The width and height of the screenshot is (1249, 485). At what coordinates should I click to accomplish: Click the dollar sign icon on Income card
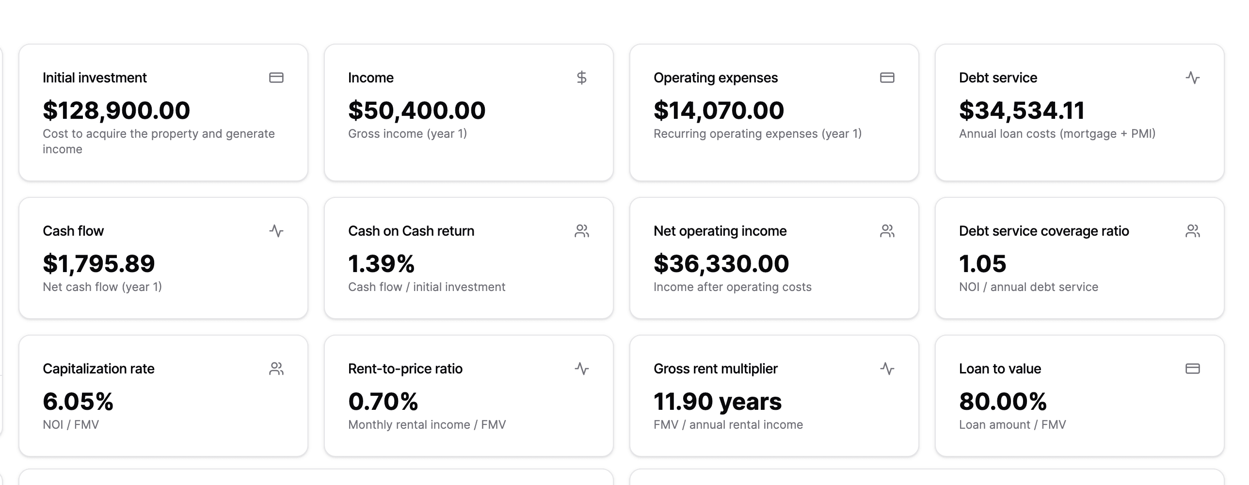pos(582,78)
